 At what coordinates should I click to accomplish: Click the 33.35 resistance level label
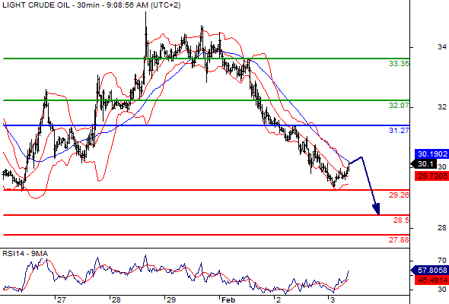tap(399, 64)
